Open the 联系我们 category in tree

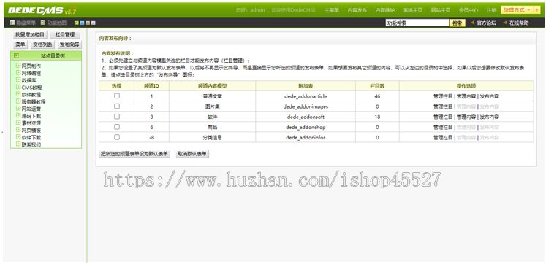(31, 144)
